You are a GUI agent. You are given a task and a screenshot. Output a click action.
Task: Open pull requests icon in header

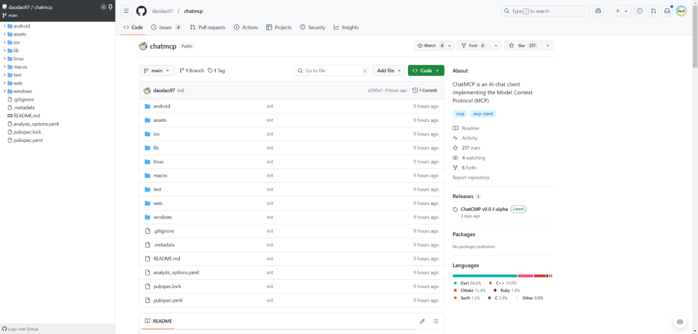coord(653,11)
